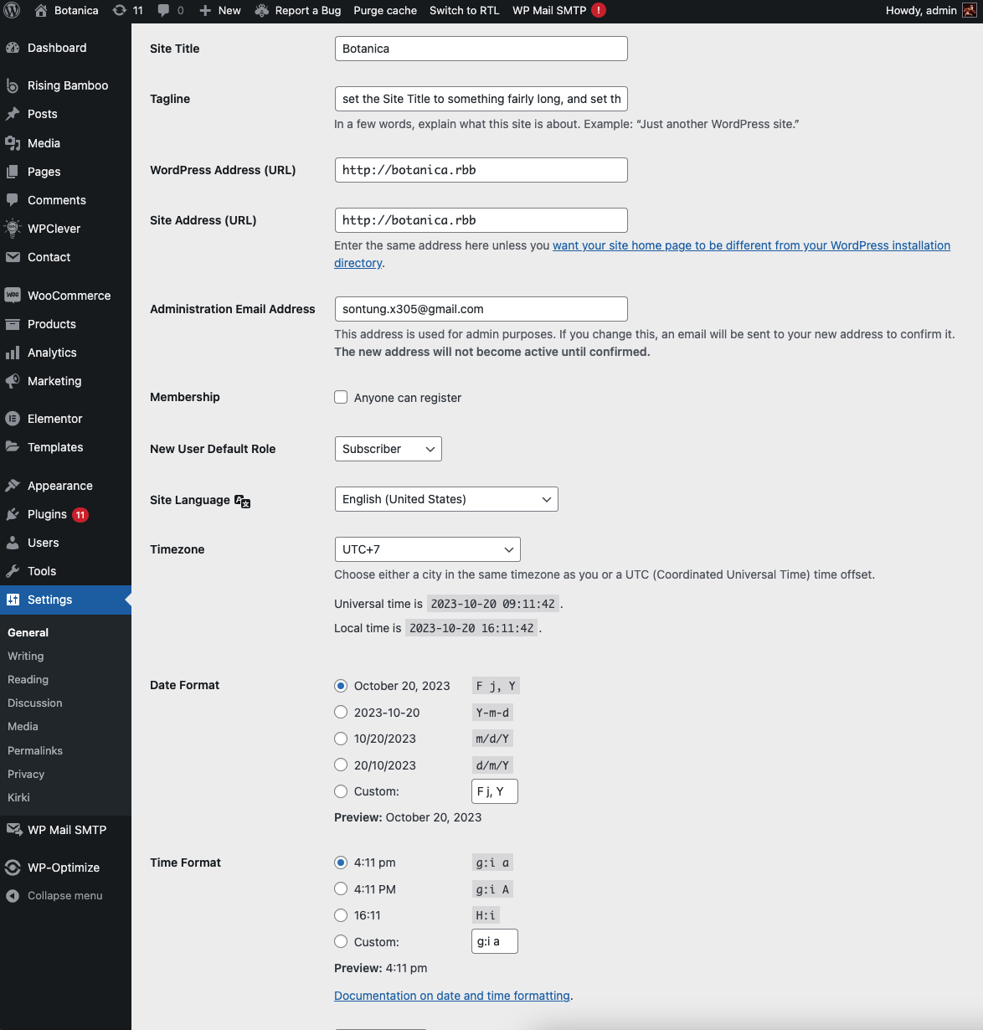983x1030 pixels.
Task: Open the Reading settings submenu
Action: pos(28,679)
